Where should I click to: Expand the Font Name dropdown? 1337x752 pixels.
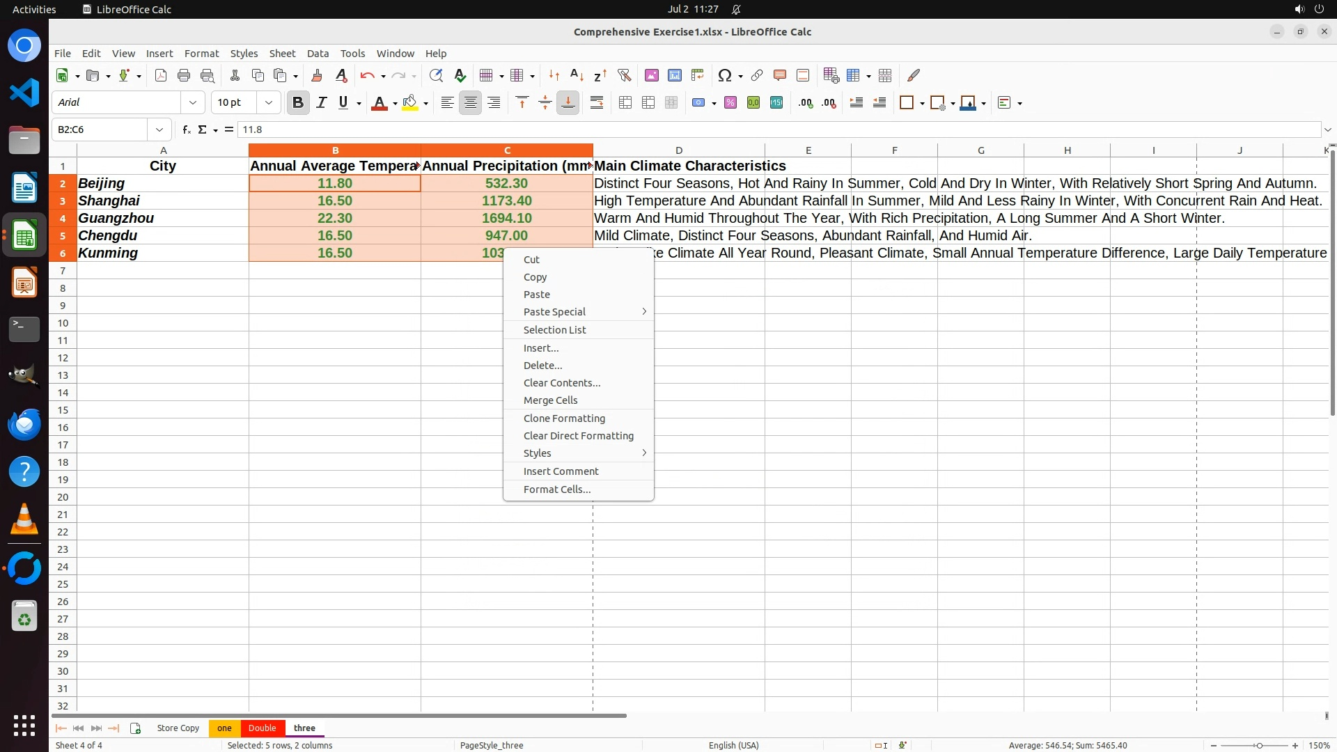193,103
